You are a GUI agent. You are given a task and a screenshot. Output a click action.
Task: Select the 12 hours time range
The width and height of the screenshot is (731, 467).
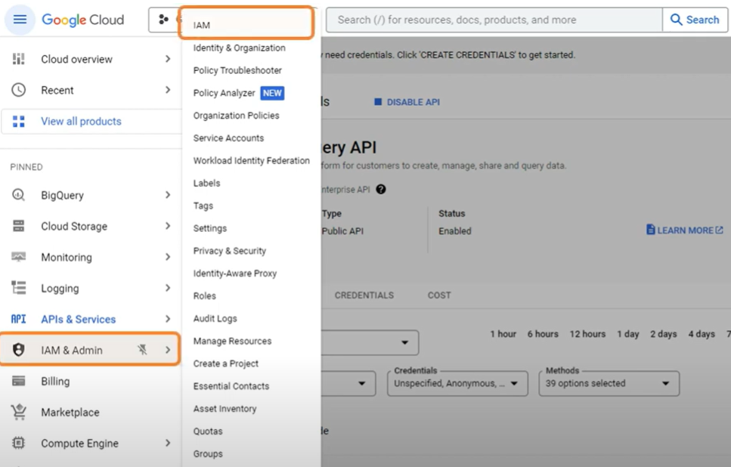(587, 334)
